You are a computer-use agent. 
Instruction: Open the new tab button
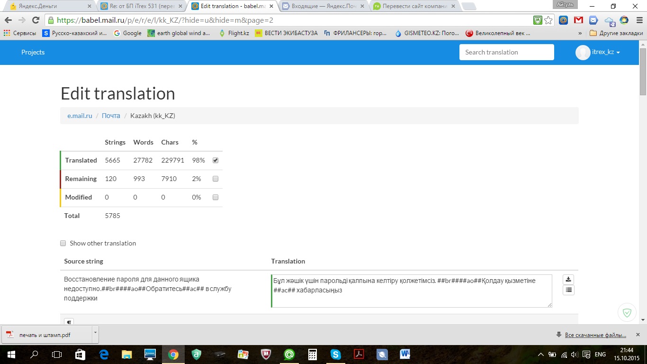(468, 7)
